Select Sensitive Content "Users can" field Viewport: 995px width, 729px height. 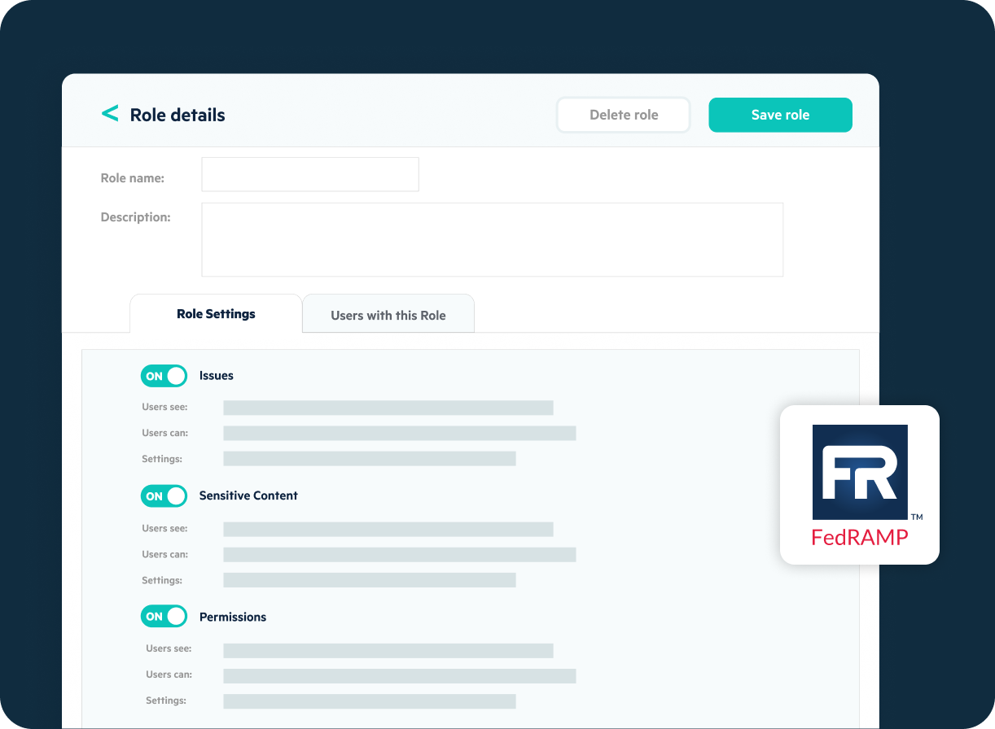[400, 554]
